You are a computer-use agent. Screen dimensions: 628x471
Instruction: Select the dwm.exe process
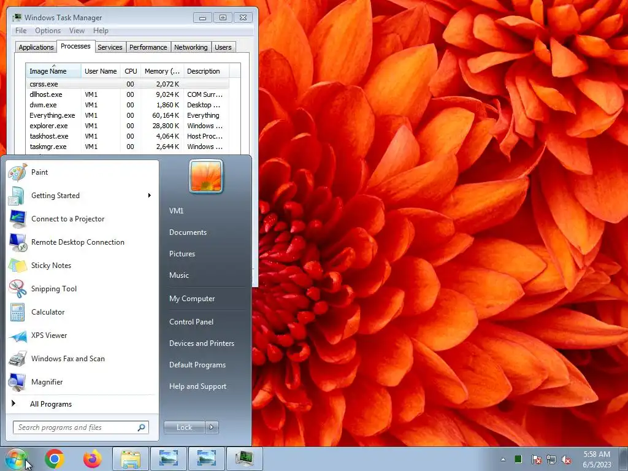[128, 105]
